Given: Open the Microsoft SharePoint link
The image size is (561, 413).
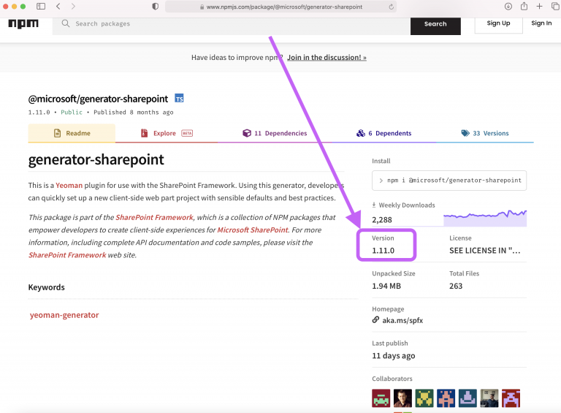Looking at the screenshot, I should pyautogui.click(x=253, y=230).
